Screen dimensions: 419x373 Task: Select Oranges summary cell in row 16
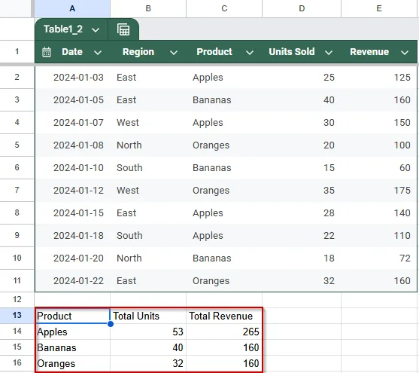72,363
